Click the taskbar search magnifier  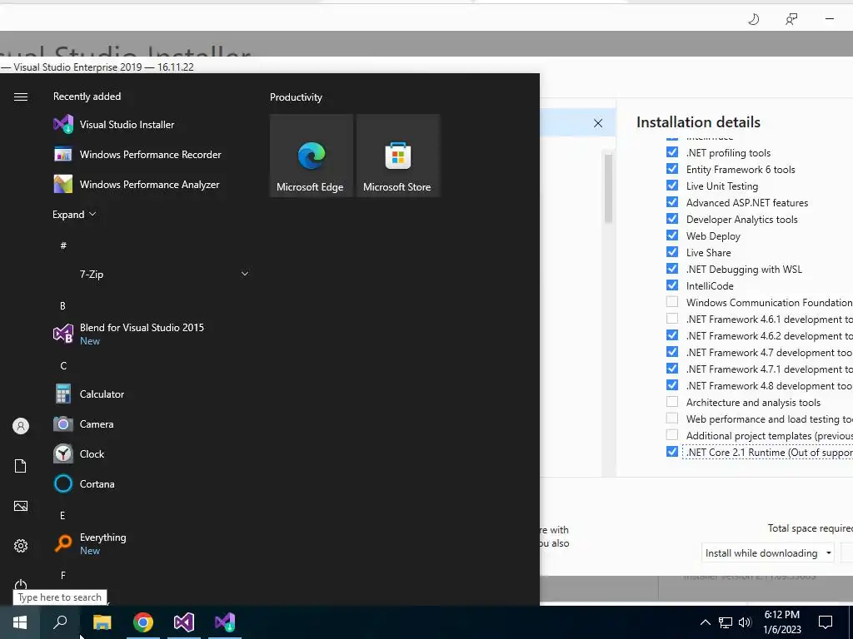coord(60,622)
